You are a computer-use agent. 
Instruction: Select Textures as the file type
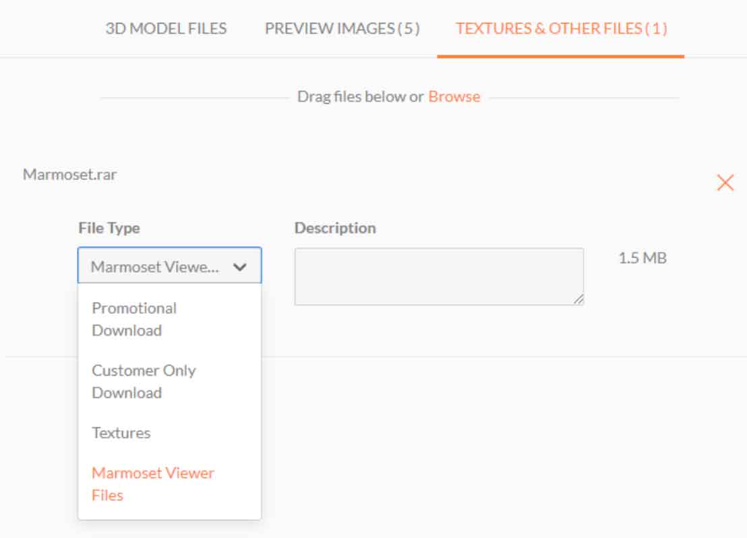pos(121,433)
